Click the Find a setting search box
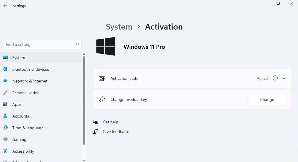 coord(40,44)
